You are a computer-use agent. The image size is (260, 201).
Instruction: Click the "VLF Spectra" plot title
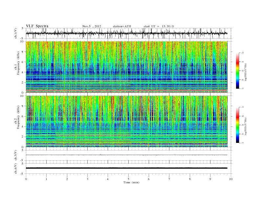[x=37, y=26]
